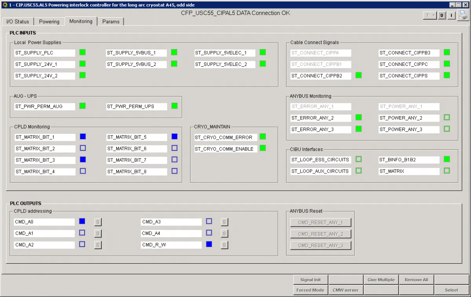Image resolution: width=471 pixels, height=297 pixels.
Task: Click the green ST_SUPPLY_PLC status indicator
Action: coord(82,52)
